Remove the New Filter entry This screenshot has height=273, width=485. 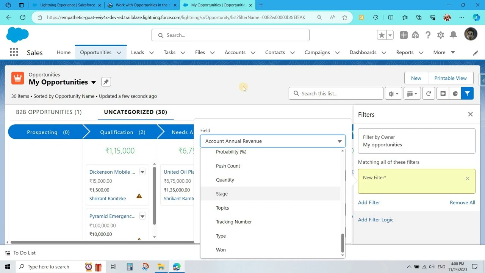[x=468, y=178]
